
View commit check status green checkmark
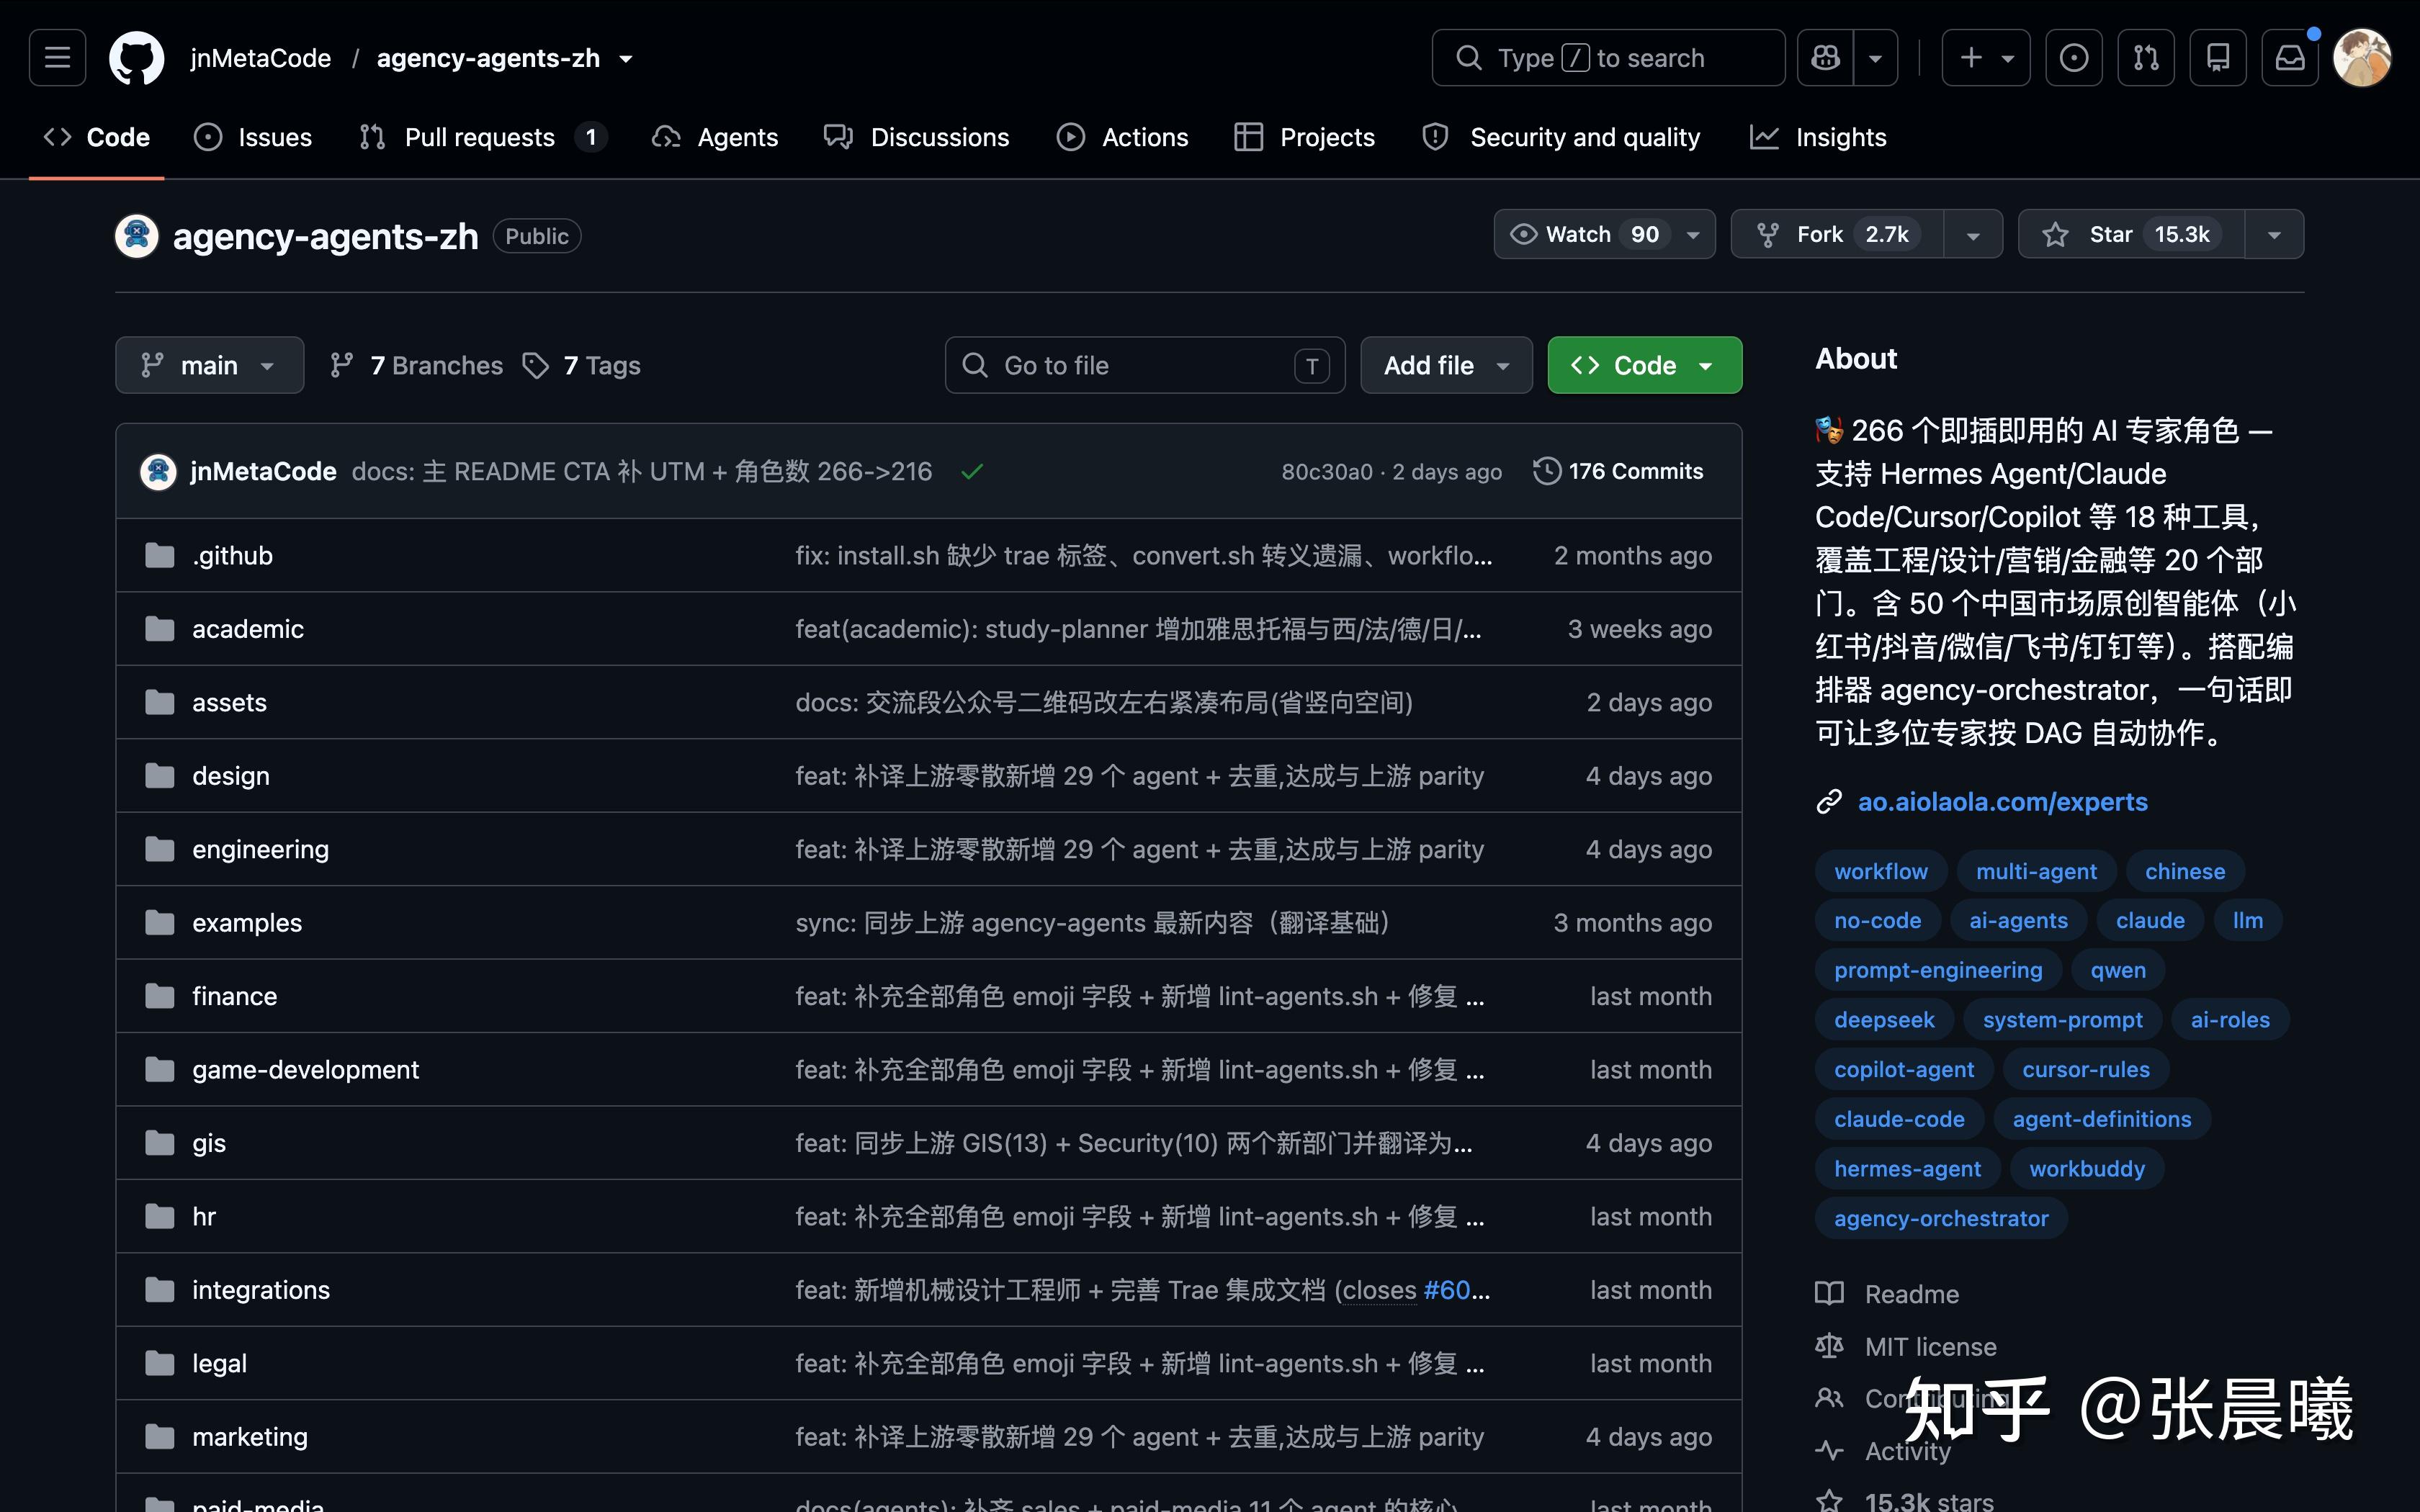972,471
